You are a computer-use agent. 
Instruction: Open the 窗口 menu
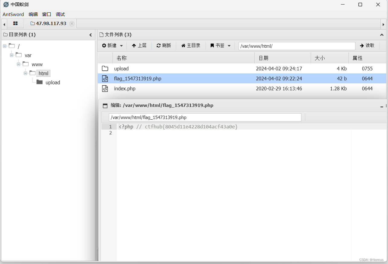coord(47,14)
